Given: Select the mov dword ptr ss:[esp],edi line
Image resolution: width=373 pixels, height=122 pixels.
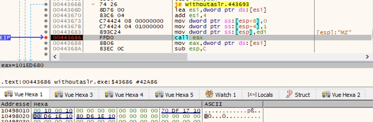Looking at the screenshot, I should tap(220, 32).
